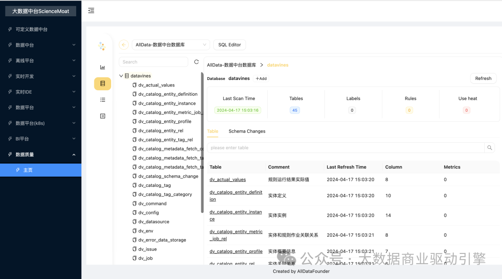Click the yellow back arrow icon

pyautogui.click(x=124, y=45)
